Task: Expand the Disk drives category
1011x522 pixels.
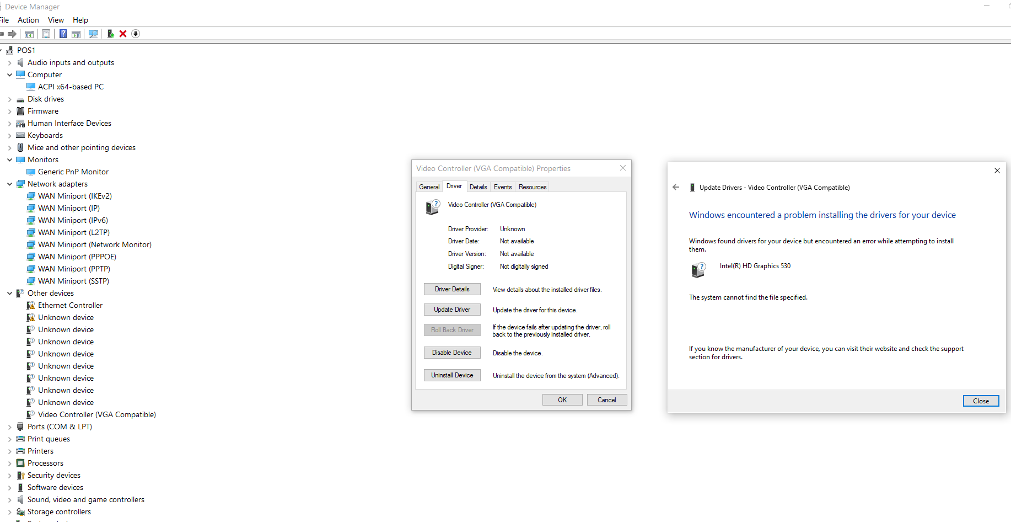Action: [9, 99]
